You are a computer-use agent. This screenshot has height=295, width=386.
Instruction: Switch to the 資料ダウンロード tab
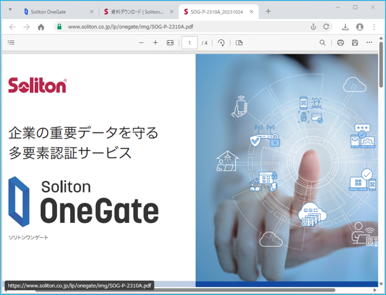pyautogui.click(x=139, y=12)
